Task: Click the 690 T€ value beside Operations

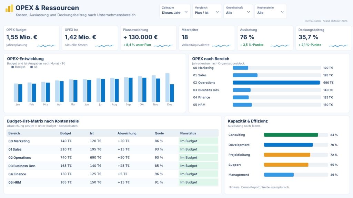Action: (328, 82)
